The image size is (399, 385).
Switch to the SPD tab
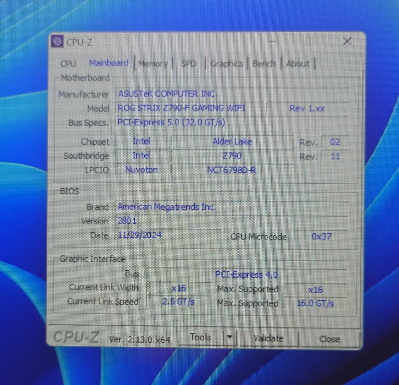click(x=189, y=64)
